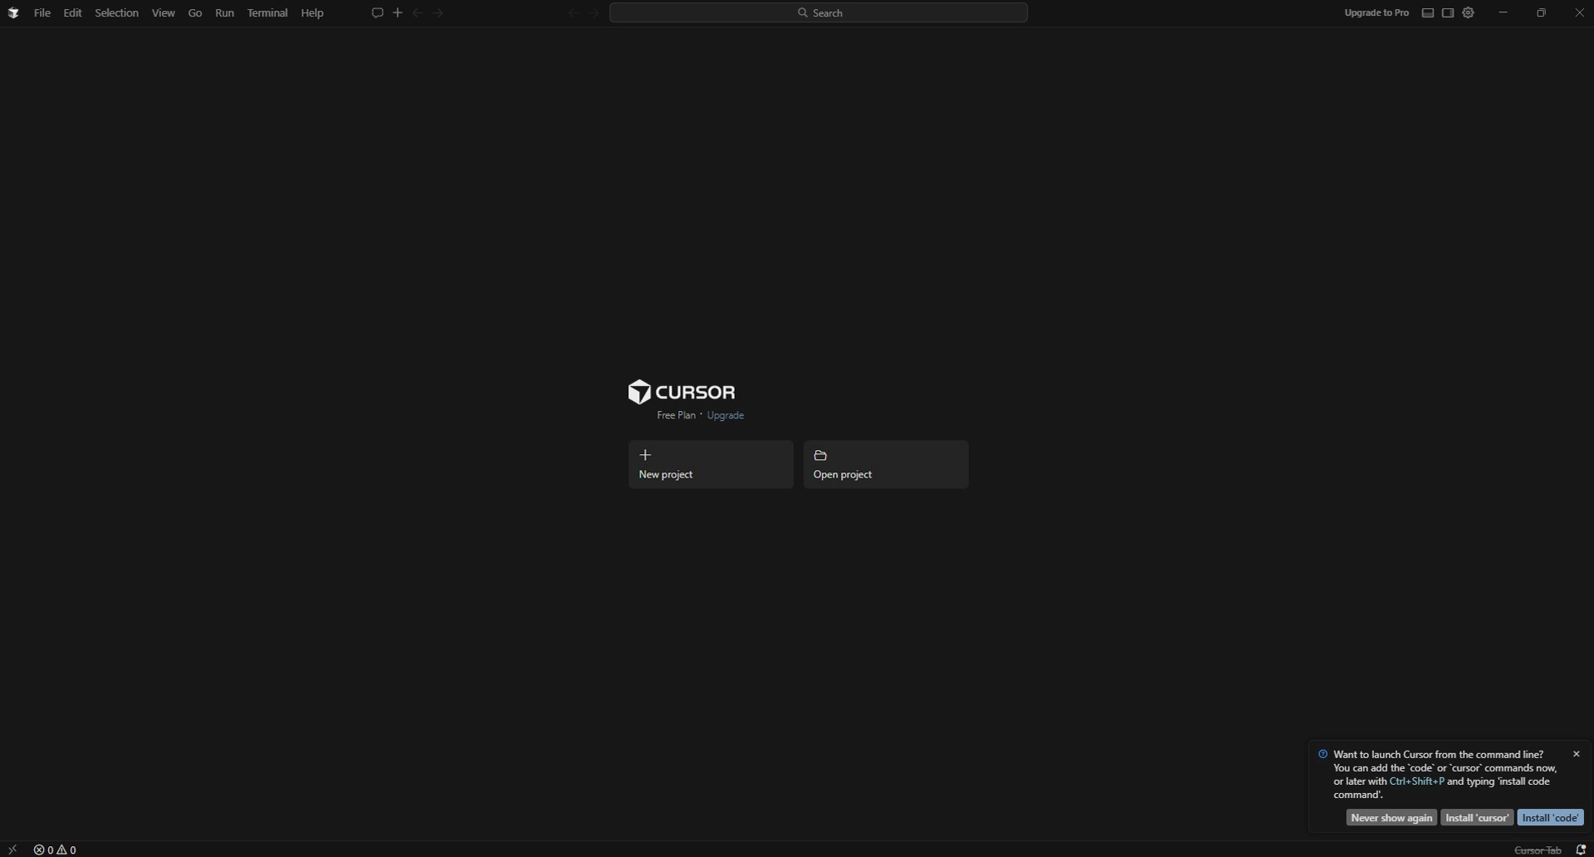Open the chat bubble icon in the title bar
The height and width of the screenshot is (857, 1594).
[377, 12]
